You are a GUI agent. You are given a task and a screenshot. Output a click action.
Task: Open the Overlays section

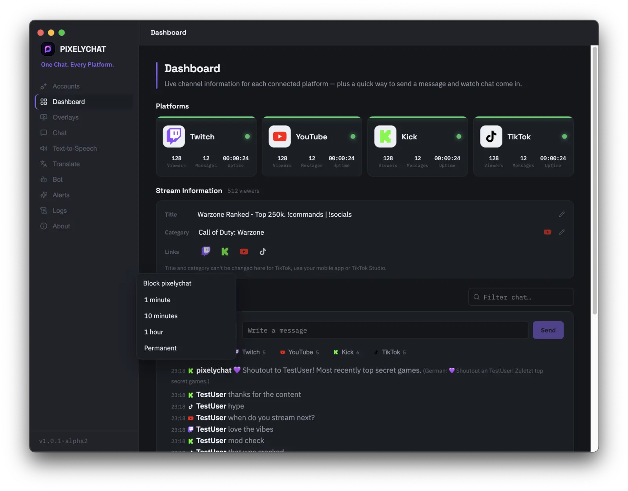tap(84, 117)
